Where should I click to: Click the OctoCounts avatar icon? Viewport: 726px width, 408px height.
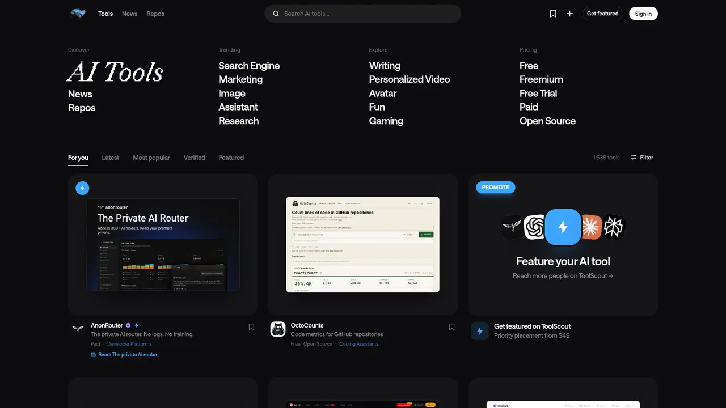coord(278,329)
